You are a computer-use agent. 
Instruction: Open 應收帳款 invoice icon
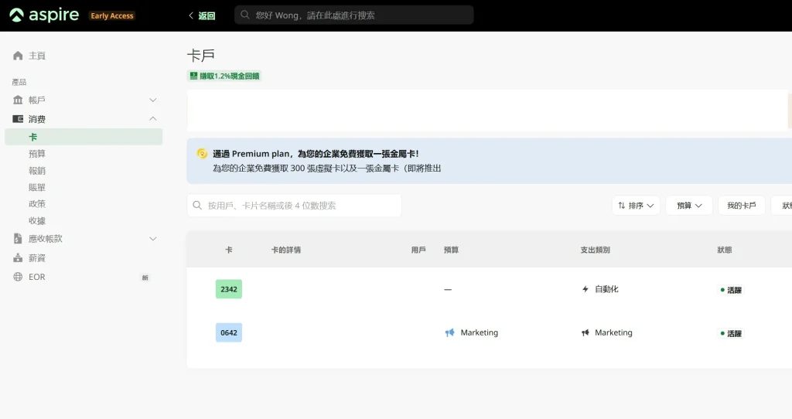point(18,239)
